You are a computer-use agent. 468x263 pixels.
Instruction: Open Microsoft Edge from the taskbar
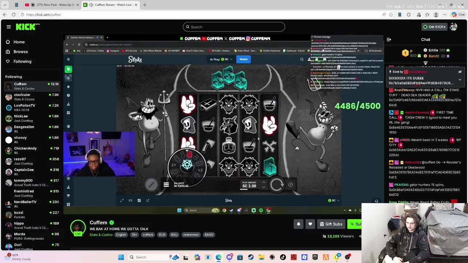click(219, 257)
